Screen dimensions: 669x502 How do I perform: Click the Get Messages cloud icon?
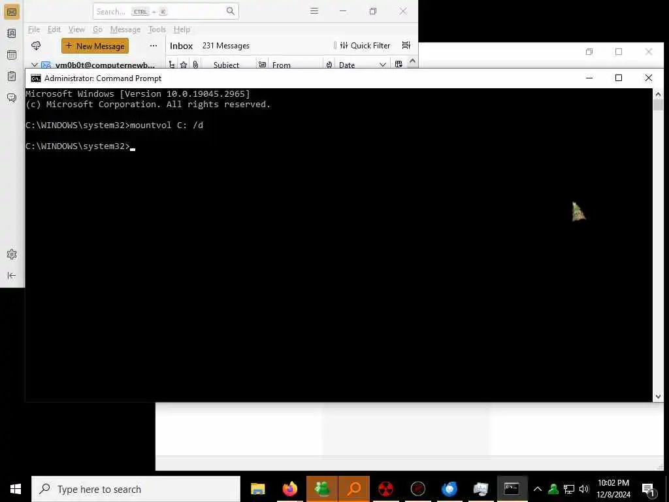coord(36,46)
